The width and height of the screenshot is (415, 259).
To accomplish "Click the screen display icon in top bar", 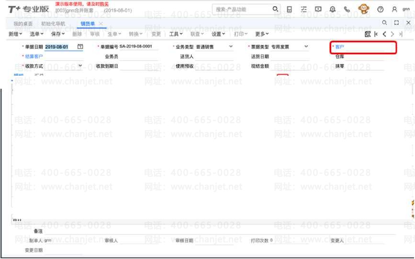I will [318, 9].
